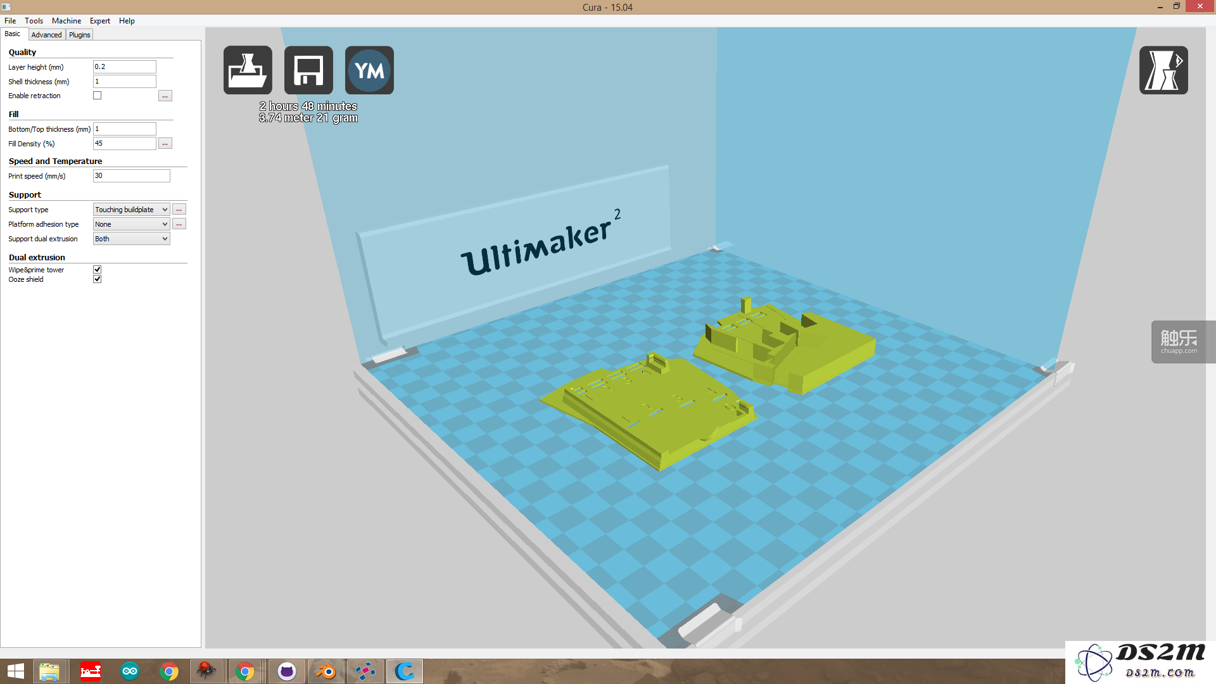
Task: Open the Expert menu
Action: click(x=100, y=21)
